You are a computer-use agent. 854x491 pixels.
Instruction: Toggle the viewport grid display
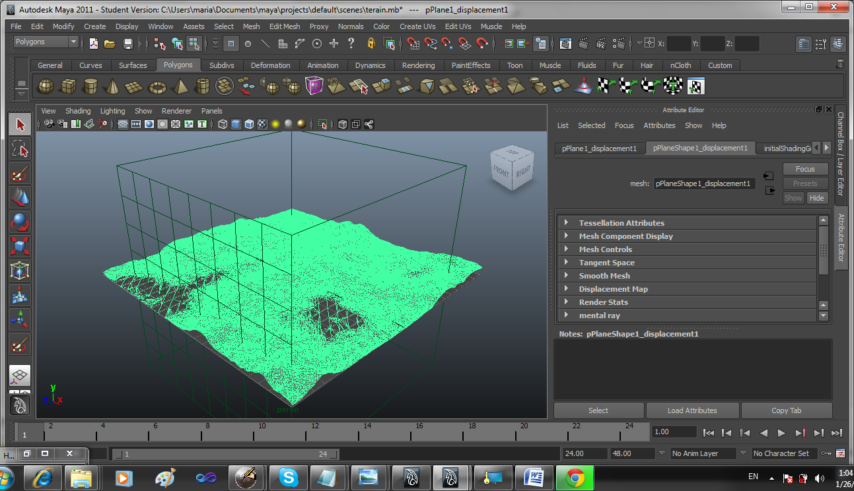point(123,124)
